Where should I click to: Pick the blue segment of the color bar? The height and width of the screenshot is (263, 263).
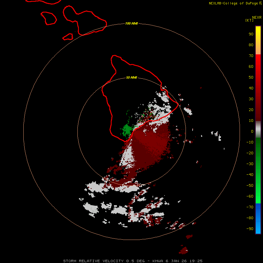[258, 218]
